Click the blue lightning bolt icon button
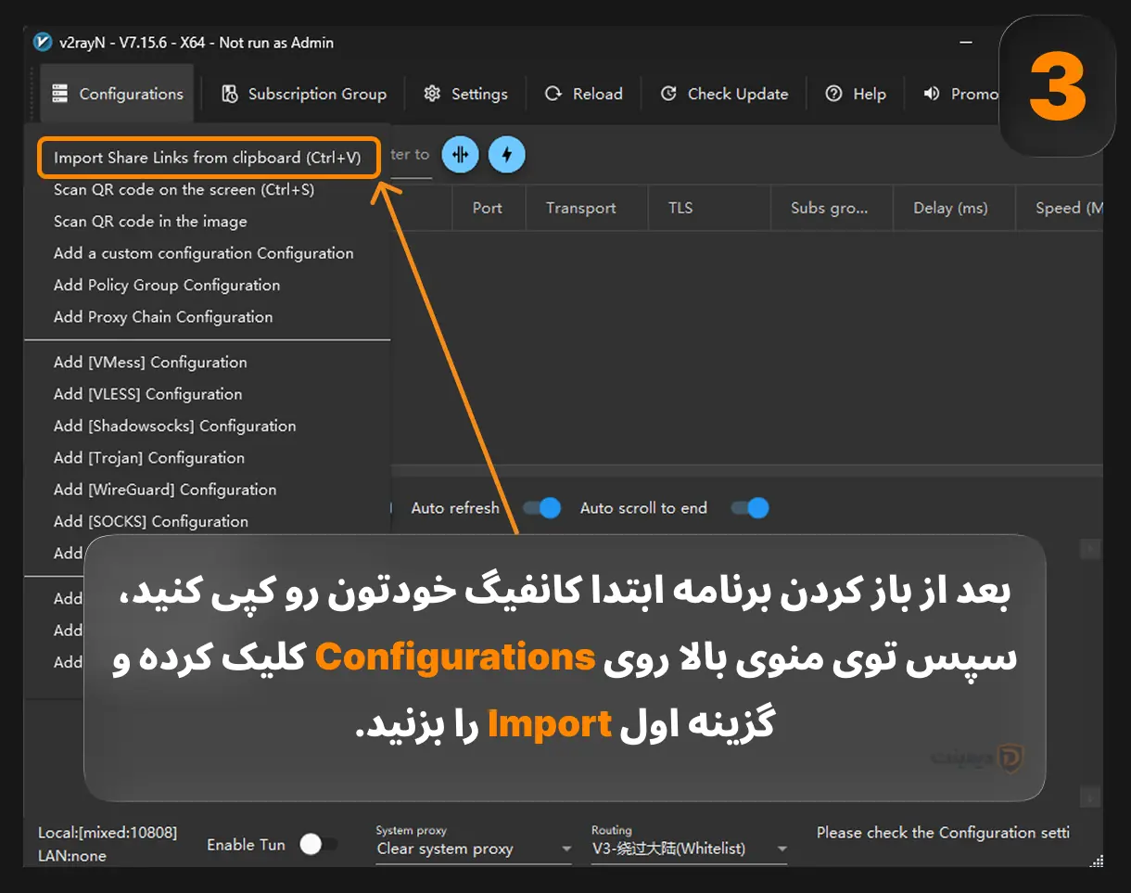 [x=506, y=155]
